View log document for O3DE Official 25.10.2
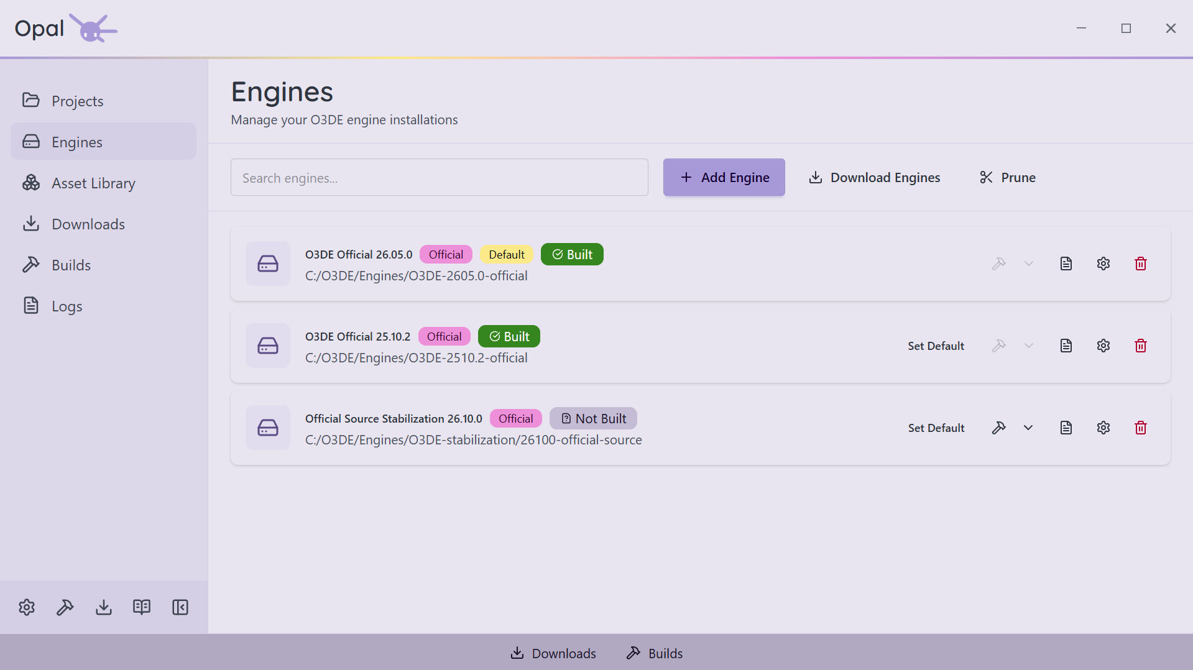This screenshot has width=1193, height=670. coord(1066,346)
